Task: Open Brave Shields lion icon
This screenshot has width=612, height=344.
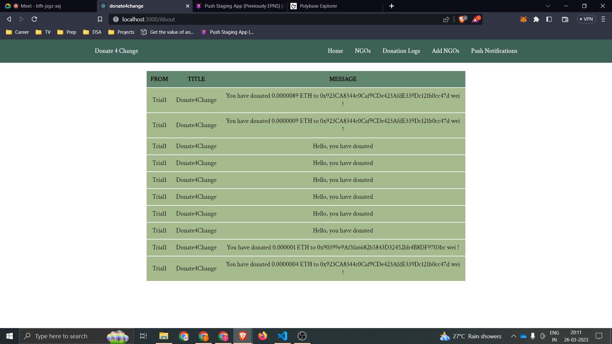Action: (463, 19)
